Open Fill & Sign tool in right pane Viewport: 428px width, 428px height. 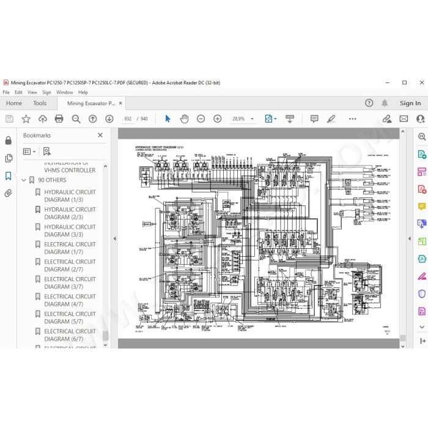[422, 276]
